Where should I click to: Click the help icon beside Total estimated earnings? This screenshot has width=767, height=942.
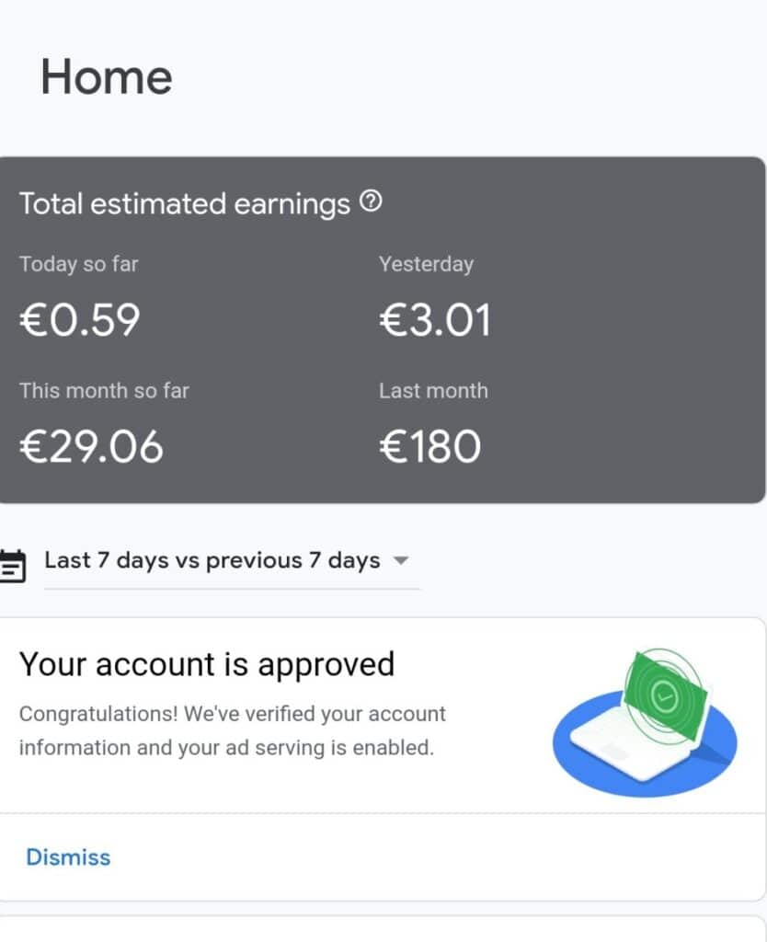point(370,201)
